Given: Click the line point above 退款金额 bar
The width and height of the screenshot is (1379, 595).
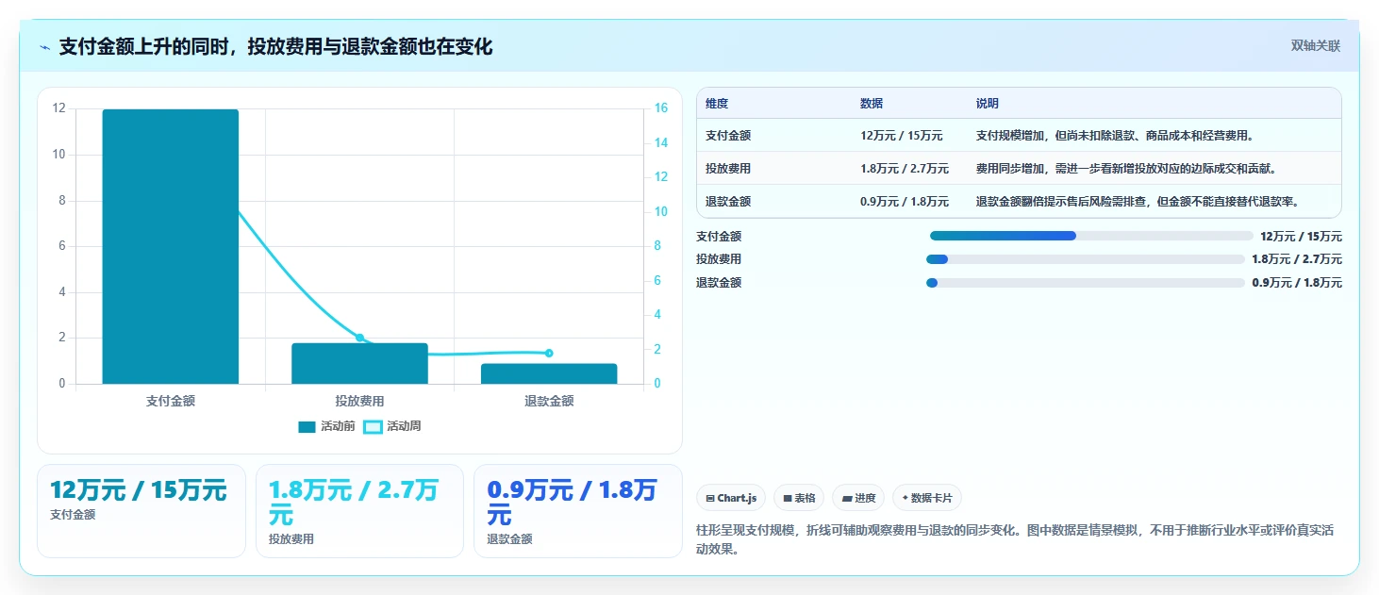Looking at the screenshot, I should 549,354.
